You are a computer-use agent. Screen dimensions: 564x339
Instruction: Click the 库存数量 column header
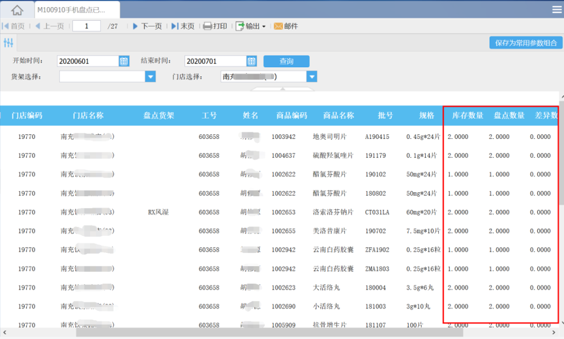pyautogui.click(x=468, y=115)
